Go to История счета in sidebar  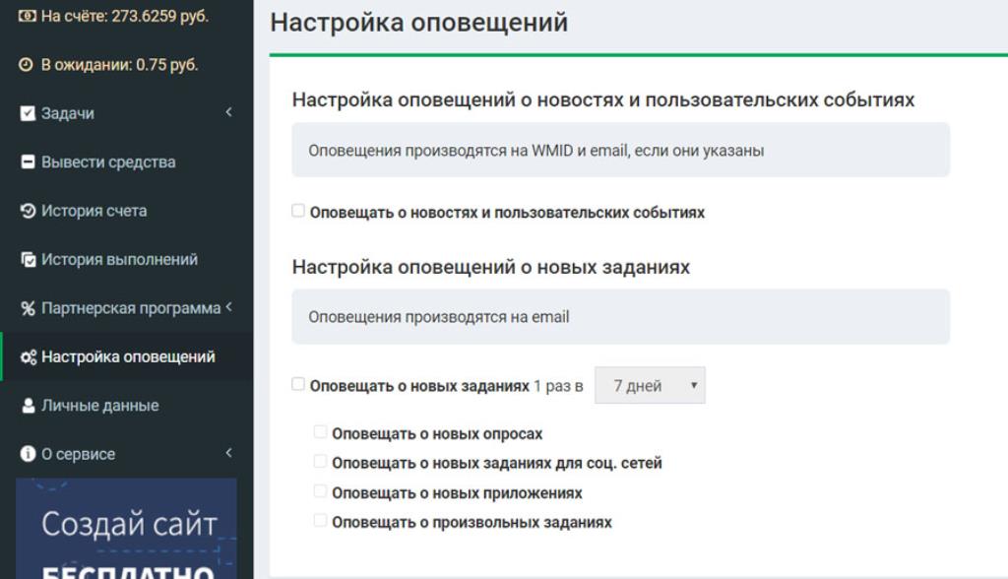(x=94, y=211)
